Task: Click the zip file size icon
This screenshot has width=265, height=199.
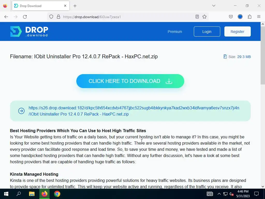Action: coord(225,56)
